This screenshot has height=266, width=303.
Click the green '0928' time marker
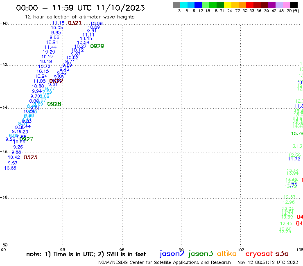click(x=54, y=104)
